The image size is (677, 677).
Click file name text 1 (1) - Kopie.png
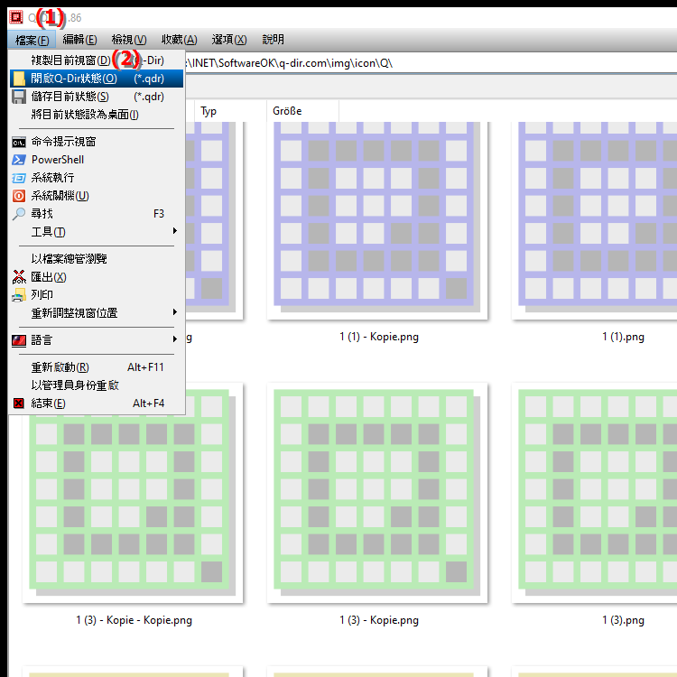(378, 338)
